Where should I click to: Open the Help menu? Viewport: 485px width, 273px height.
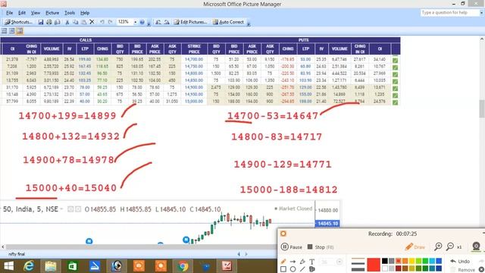pos(85,13)
